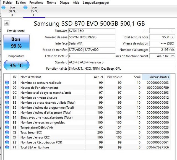This screenshot has height=160, width=177.
Task: Click the Standard field ACS-4 Revision 5
Action: click(122, 62)
